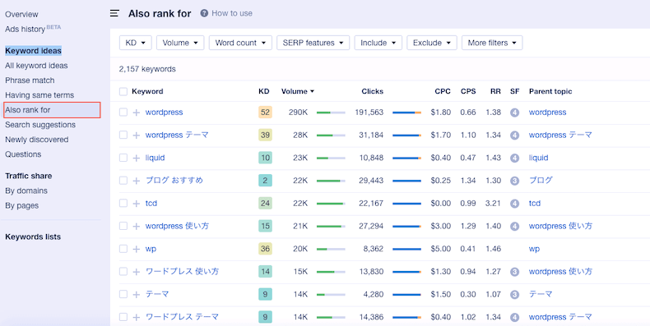Viewport: 650px width, 326px height.
Task: Click plus icon for テーマ keyword
Action: click(136, 295)
